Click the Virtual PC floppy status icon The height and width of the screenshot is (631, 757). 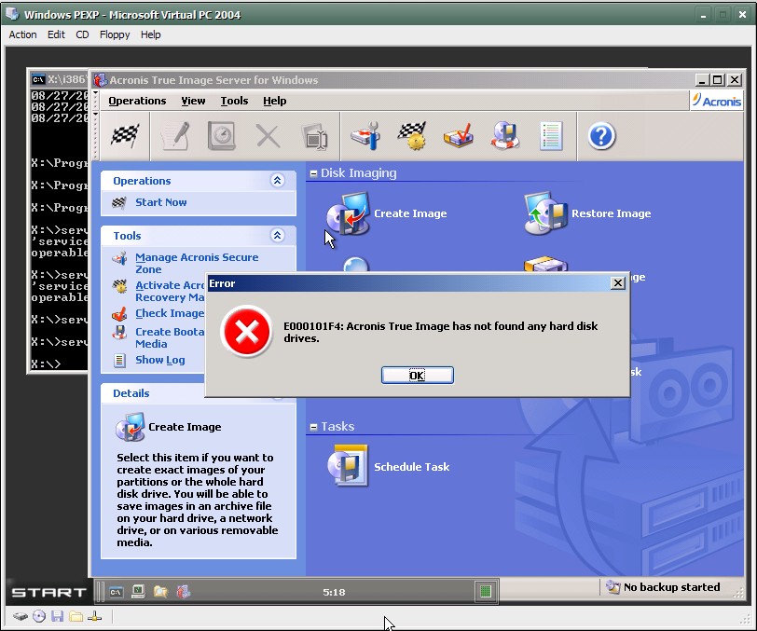pos(58,616)
